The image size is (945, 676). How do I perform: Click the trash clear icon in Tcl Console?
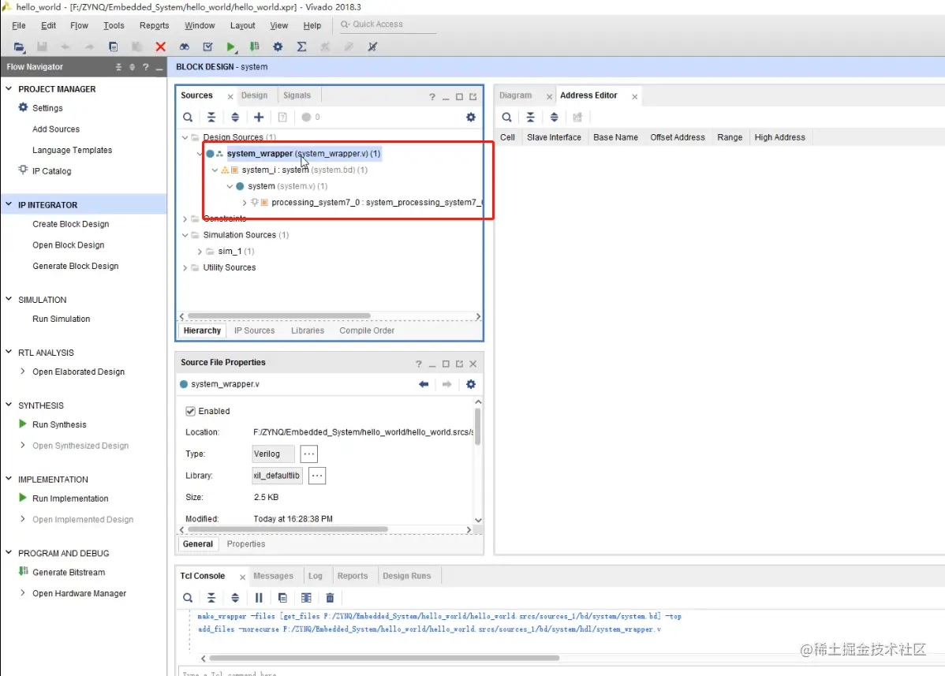tap(330, 598)
